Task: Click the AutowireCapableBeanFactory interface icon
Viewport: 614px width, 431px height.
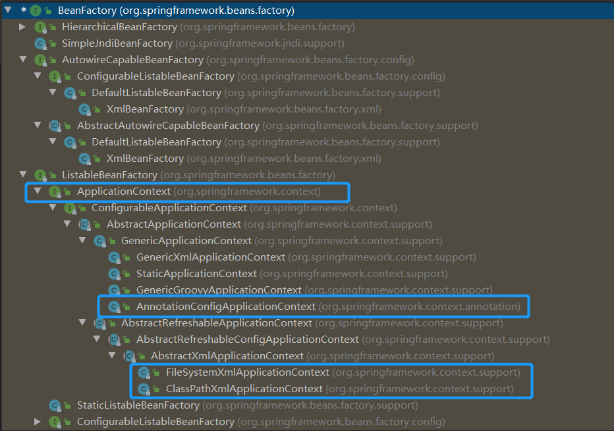Action: 40,60
